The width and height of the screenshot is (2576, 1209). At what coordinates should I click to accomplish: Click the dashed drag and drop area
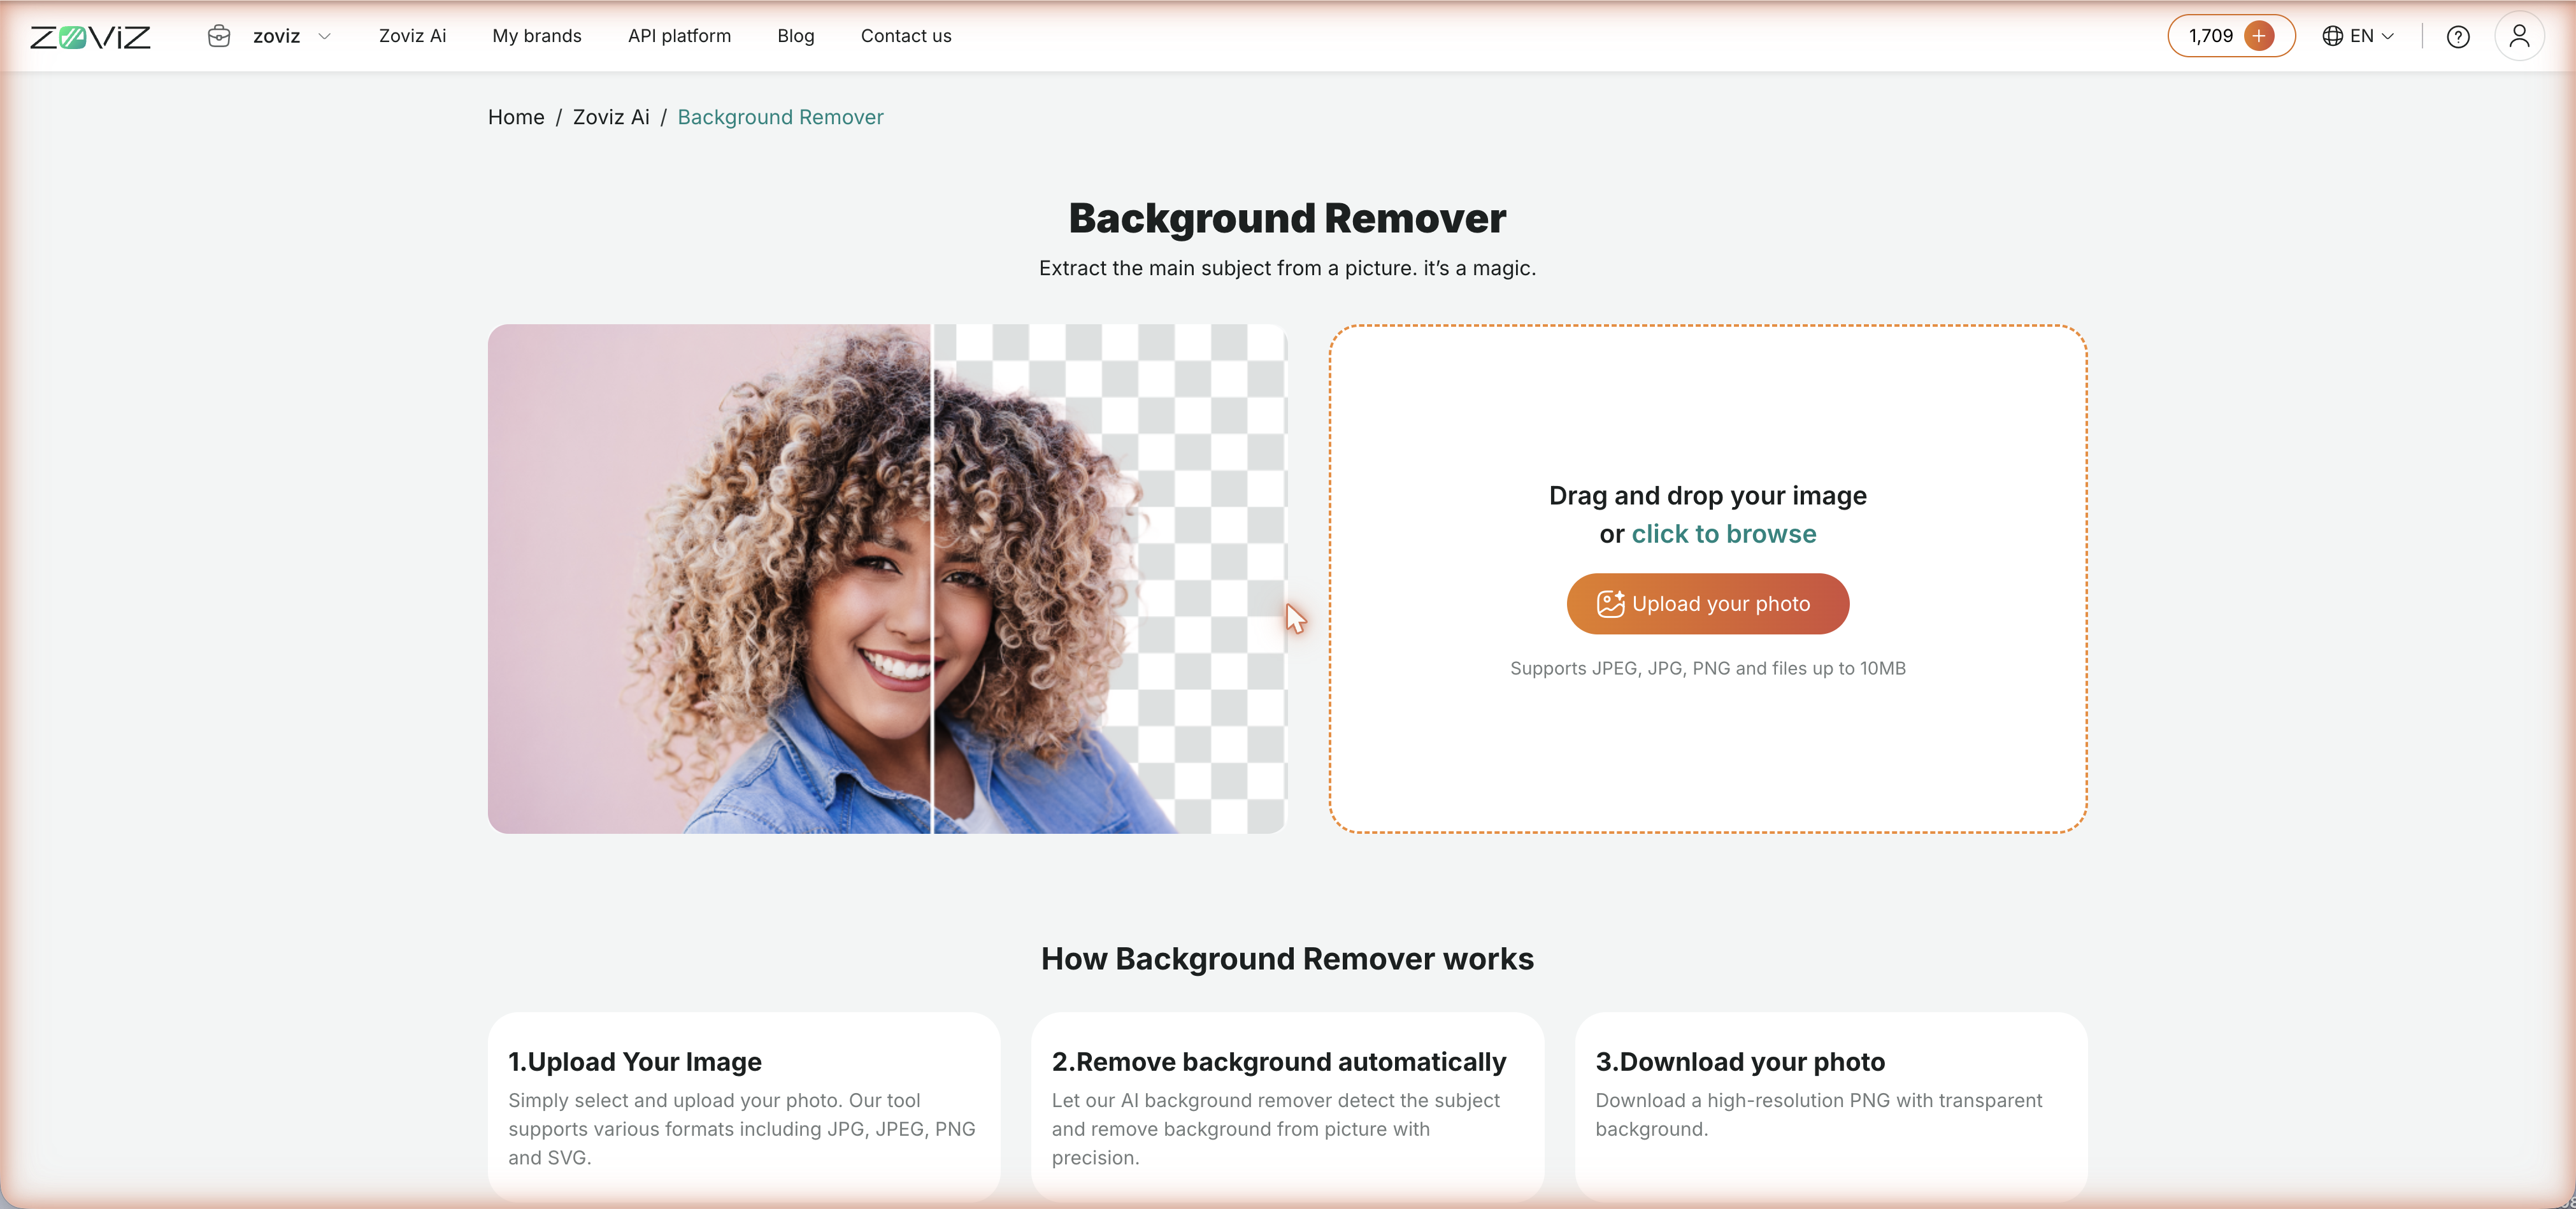(x=1708, y=578)
